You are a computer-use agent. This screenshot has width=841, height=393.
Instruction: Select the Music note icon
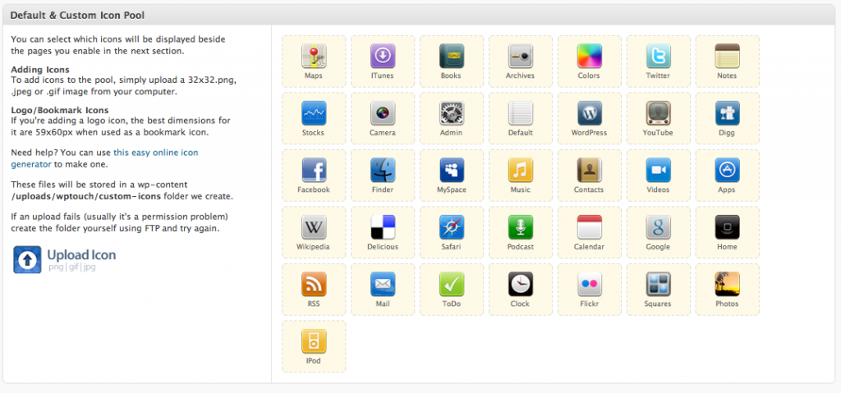[520, 171]
